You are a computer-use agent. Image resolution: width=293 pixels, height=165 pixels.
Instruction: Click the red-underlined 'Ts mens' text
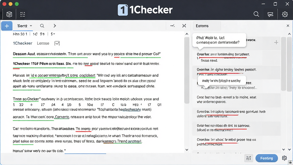pos(83,129)
